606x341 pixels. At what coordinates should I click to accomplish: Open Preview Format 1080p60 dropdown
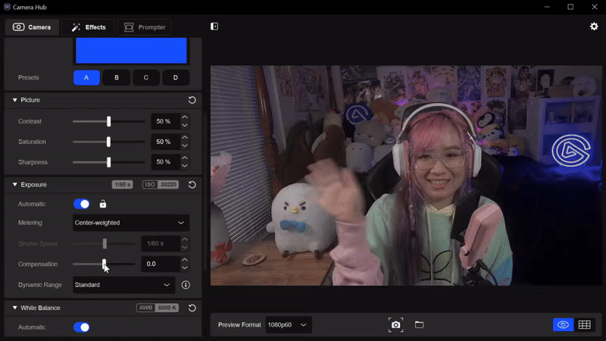(x=289, y=325)
